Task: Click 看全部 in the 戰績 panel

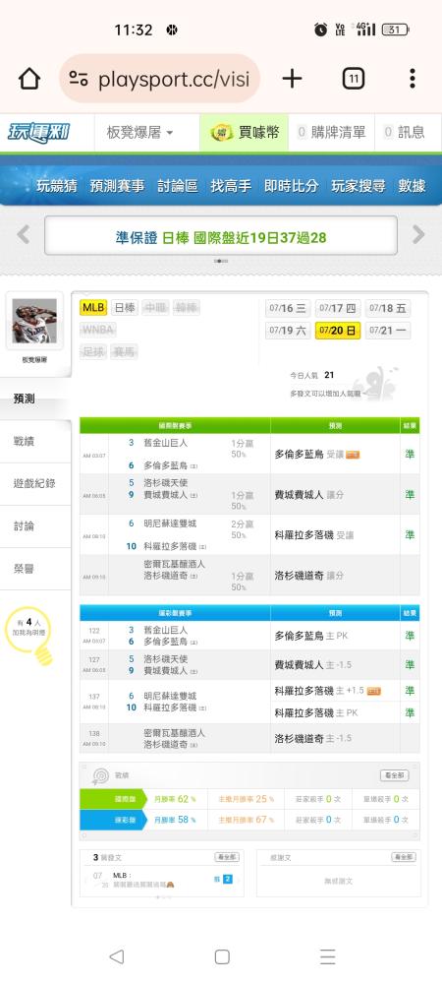Action: tap(394, 775)
